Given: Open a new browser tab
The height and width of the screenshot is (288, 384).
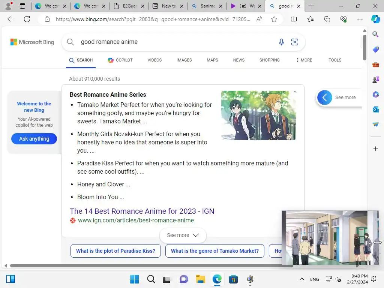Looking at the screenshot, I should [311, 6].
